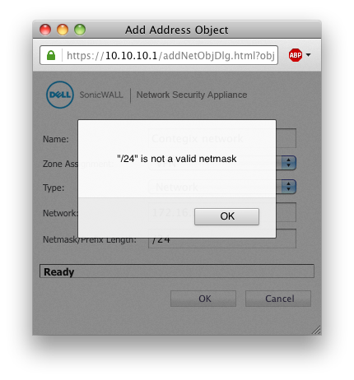Close the Add Address Object window
Image resolution: width=354 pixels, height=380 pixels.
tap(45, 30)
